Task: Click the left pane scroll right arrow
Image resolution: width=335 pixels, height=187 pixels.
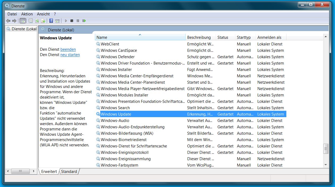Action: (x=34, y=171)
